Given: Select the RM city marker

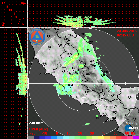Looking at the screenshot, I should pyautogui.click(x=71, y=87).
